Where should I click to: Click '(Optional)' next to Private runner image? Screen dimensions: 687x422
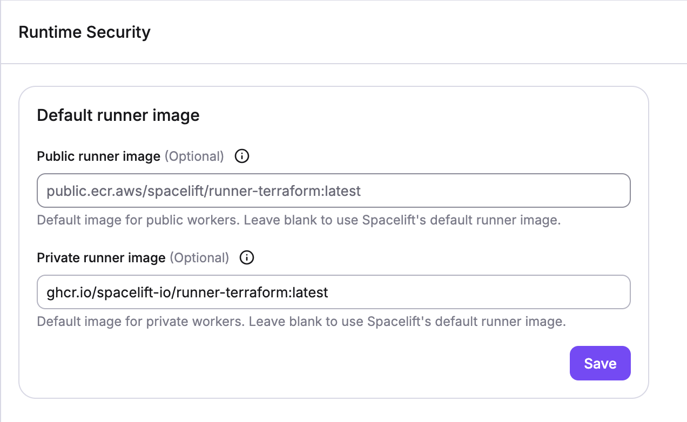pyautogui.click(x=199, y=258)
